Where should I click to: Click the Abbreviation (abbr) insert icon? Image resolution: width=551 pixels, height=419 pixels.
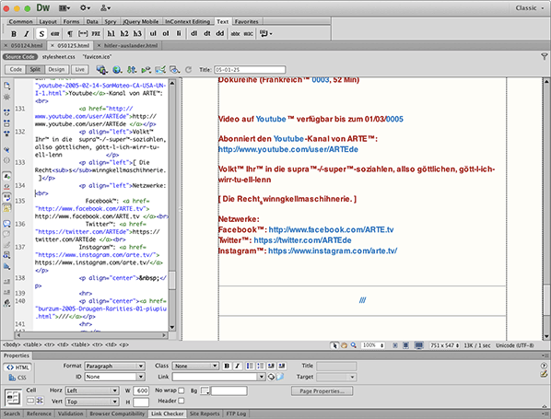tap(235, 34)
